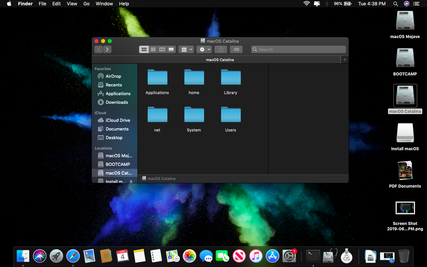Switch Finder to icon view

point(144,49)
